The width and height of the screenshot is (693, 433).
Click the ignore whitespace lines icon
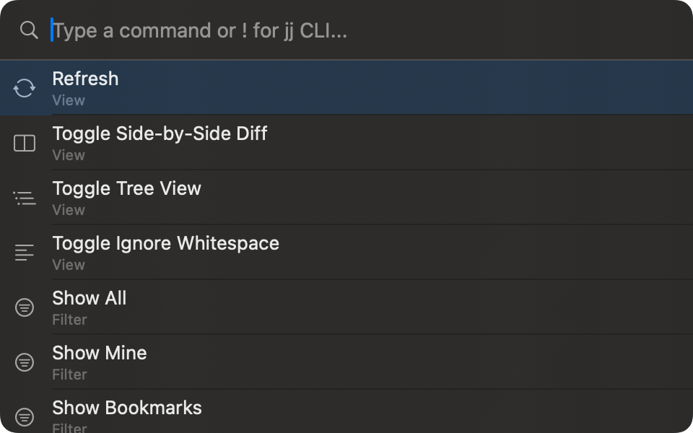[25, 252]
